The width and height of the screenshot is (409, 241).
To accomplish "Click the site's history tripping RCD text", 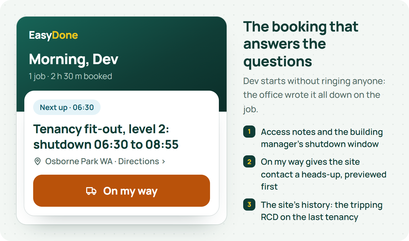I will [322, 211].
